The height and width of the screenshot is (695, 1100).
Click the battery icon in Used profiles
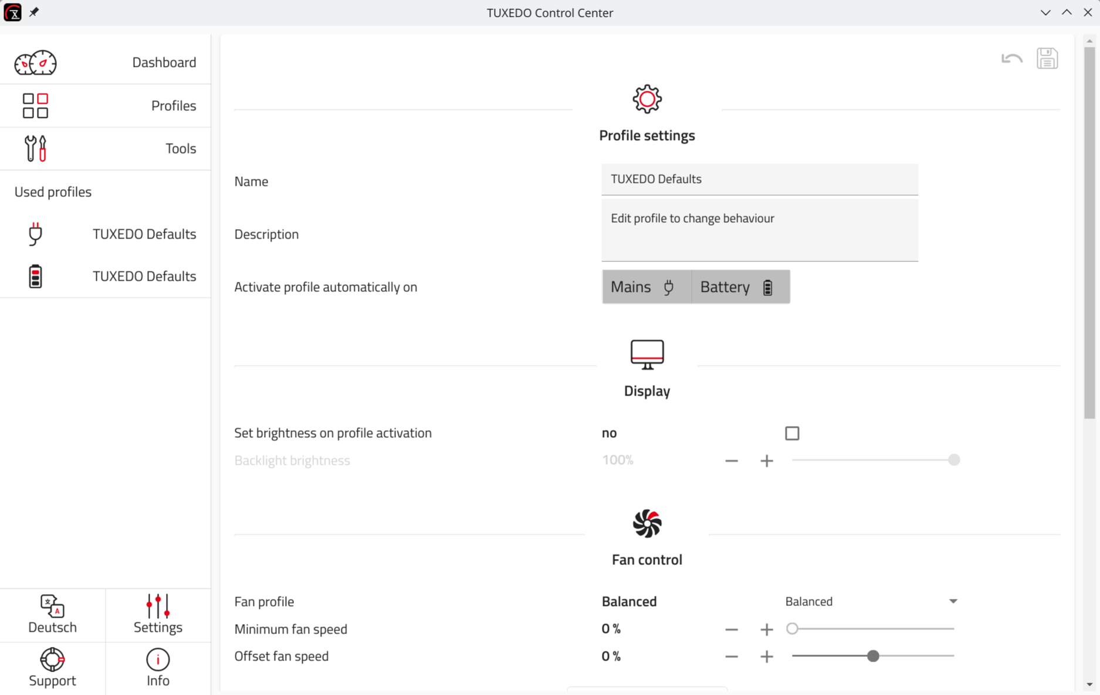coord(35,276)
